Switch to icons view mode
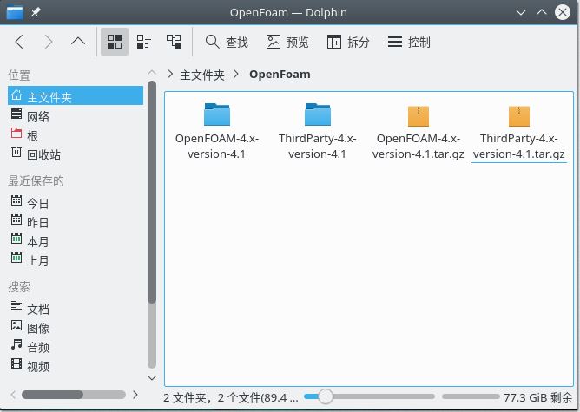580x412 pixels. pyautogui.click(x=115, y=42)
